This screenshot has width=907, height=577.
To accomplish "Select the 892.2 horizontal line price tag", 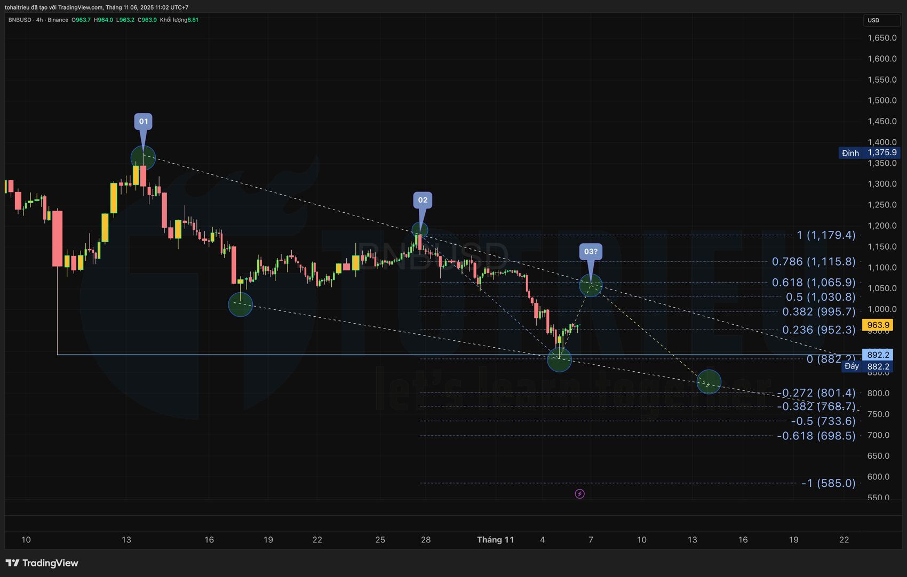I will (878, 355).
